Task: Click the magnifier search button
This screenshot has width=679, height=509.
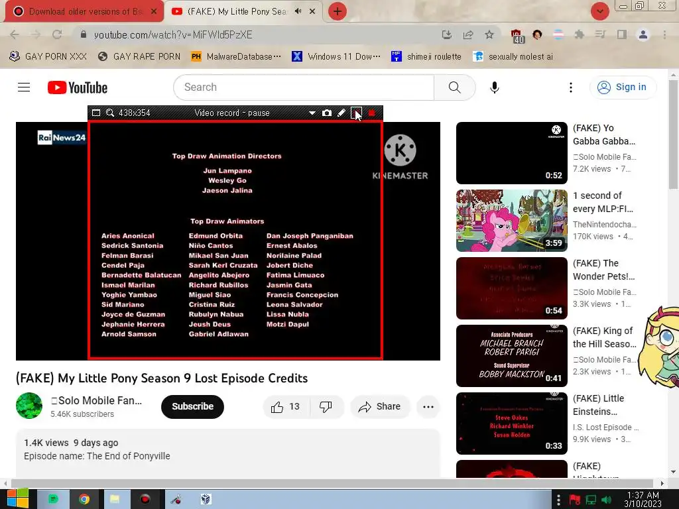Action: (455, 87)
